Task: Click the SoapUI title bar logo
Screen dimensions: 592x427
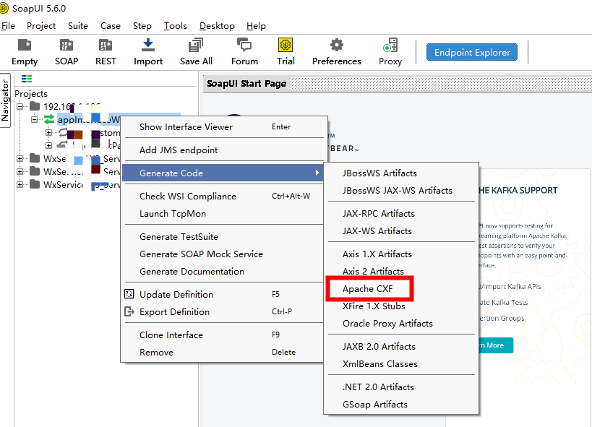Action: tap(4, 8)
